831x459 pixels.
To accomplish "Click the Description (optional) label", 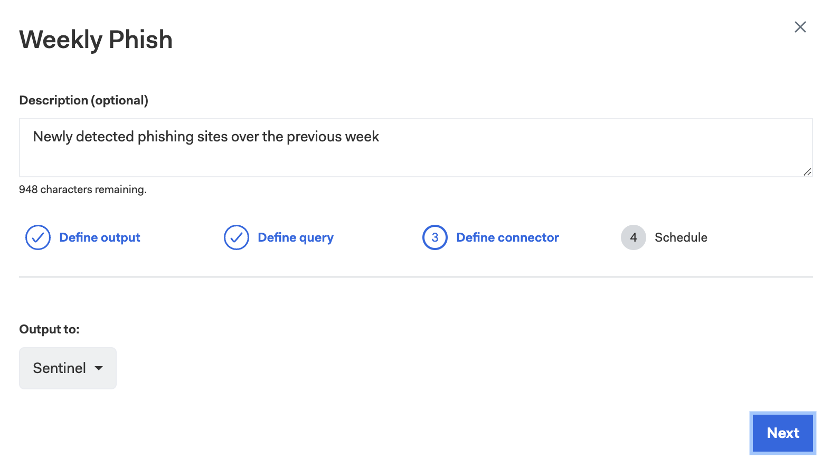I will 83,100.
